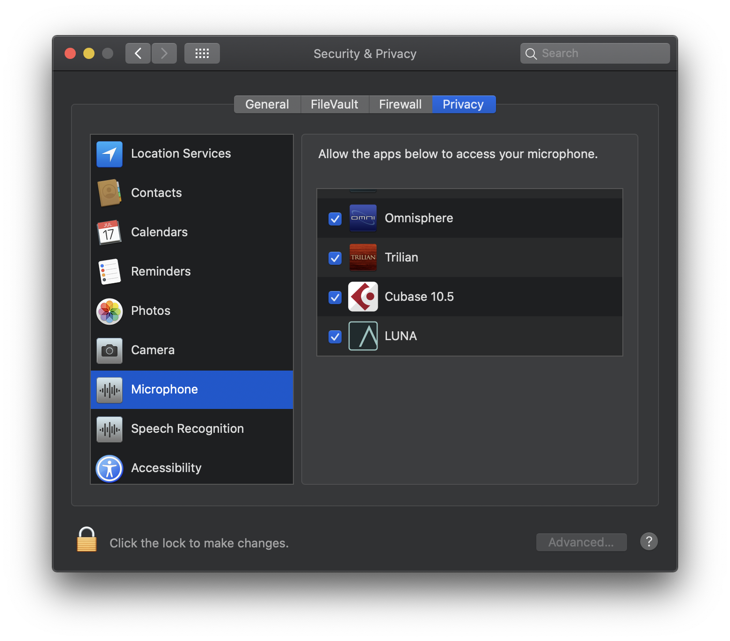Uncheck microphone access for Cubase 10.5

pyautogui.click(x=335, y=297)
